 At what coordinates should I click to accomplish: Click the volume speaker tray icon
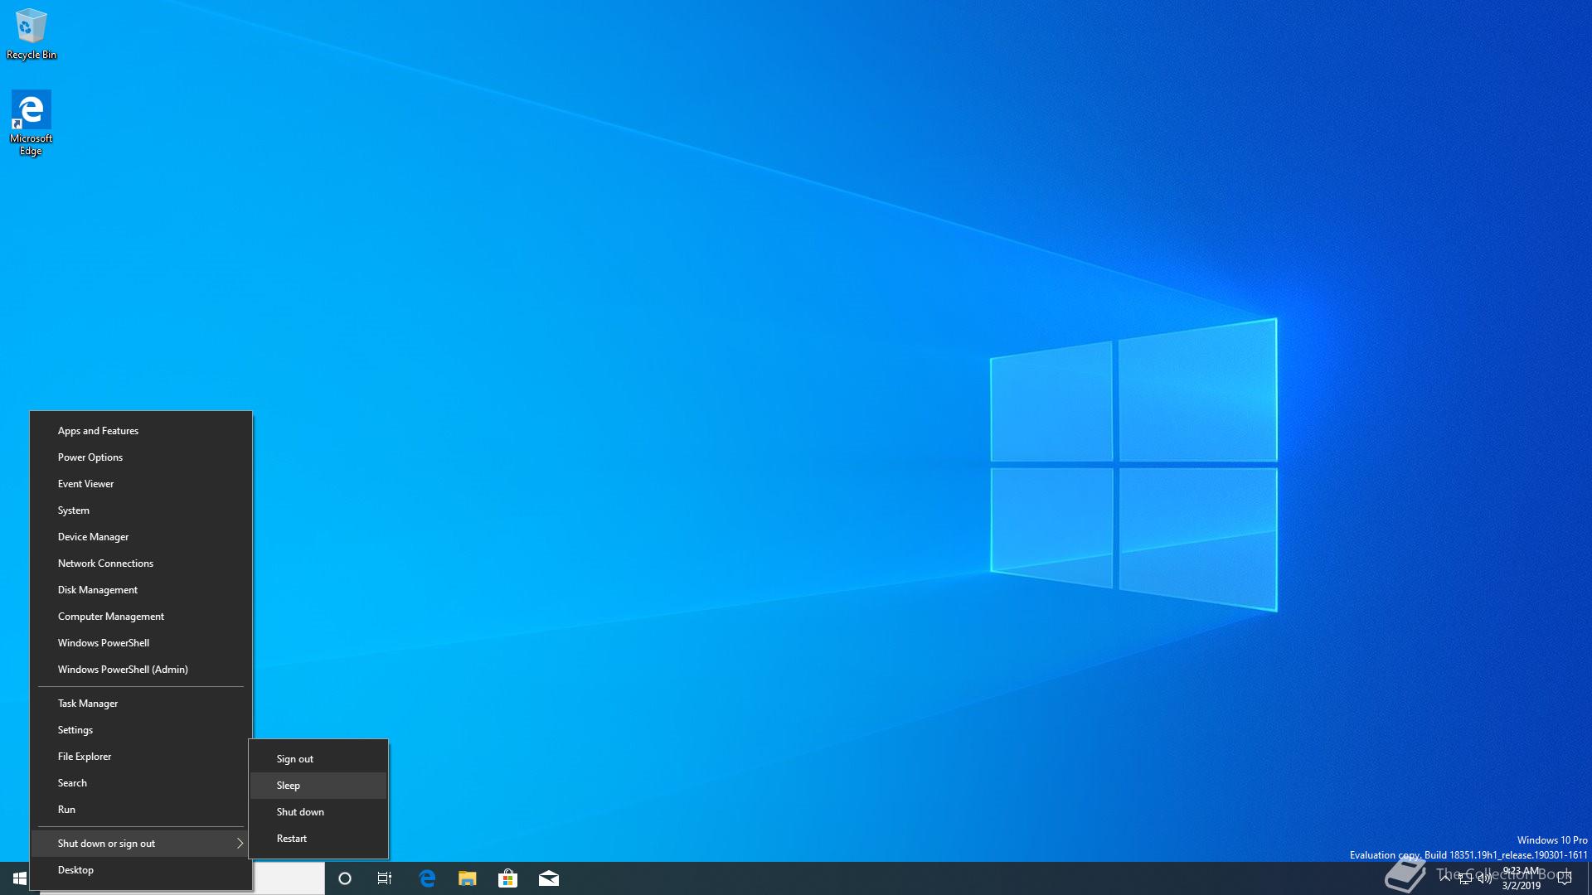[1484, 878]
